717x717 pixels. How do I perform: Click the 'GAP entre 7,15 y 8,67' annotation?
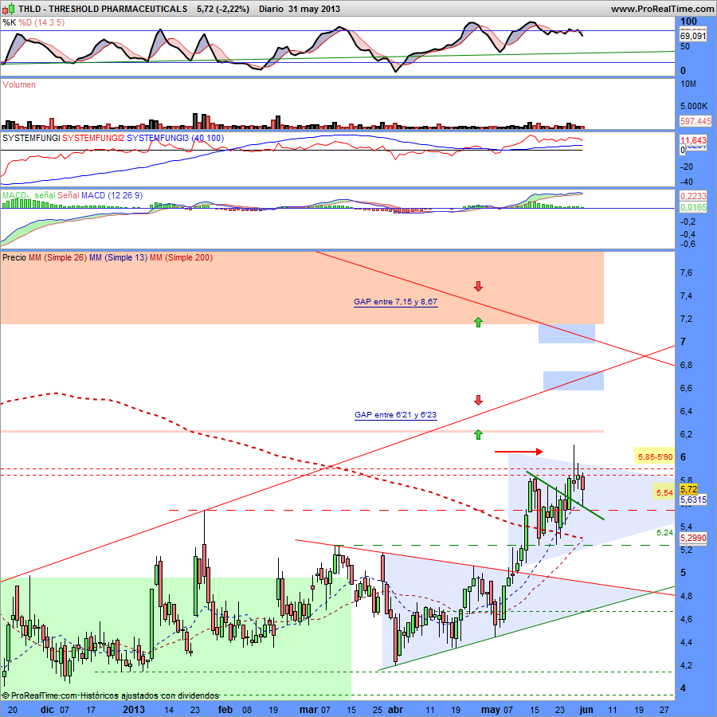coord(395,302)
